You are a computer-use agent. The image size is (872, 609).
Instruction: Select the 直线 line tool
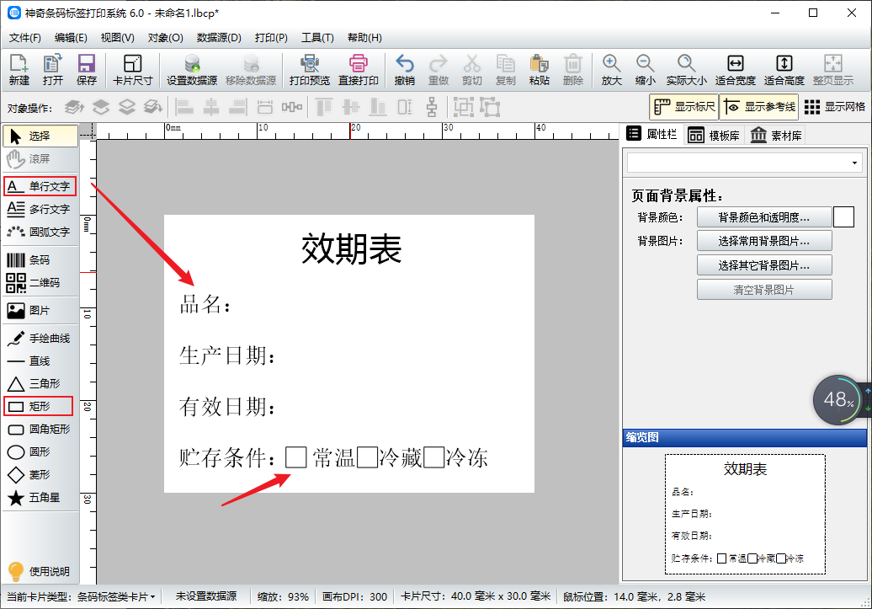click(40, 361)
